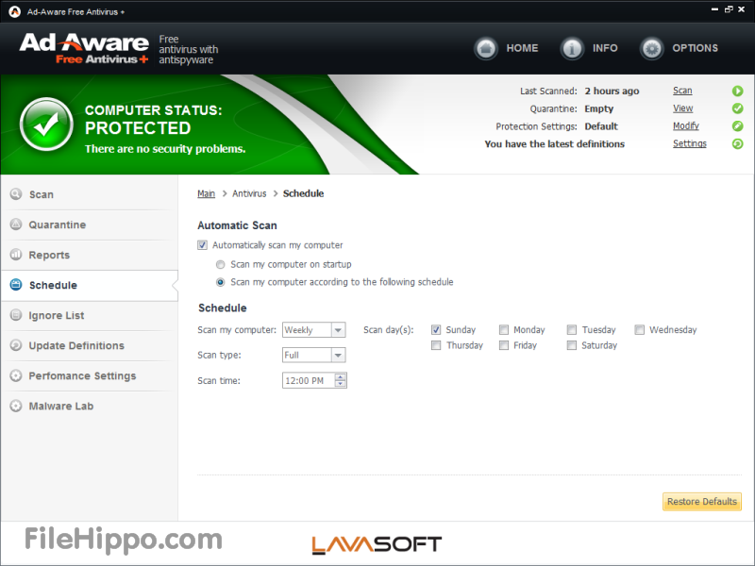Click the green pencil icon beside Modify

pos(737,126)
